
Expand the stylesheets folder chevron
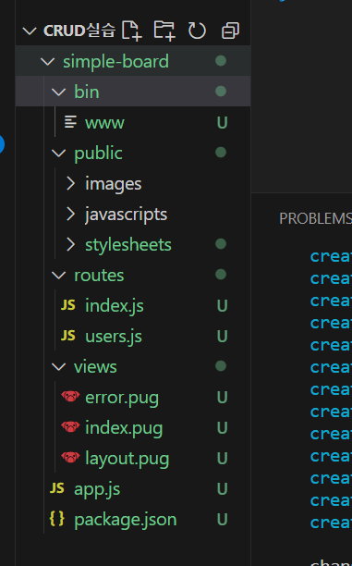pos(71,245)
